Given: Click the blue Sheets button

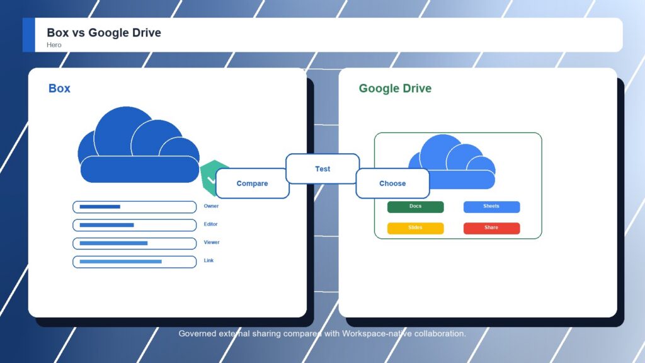Looking at the screenshot, I should point(491,207).
